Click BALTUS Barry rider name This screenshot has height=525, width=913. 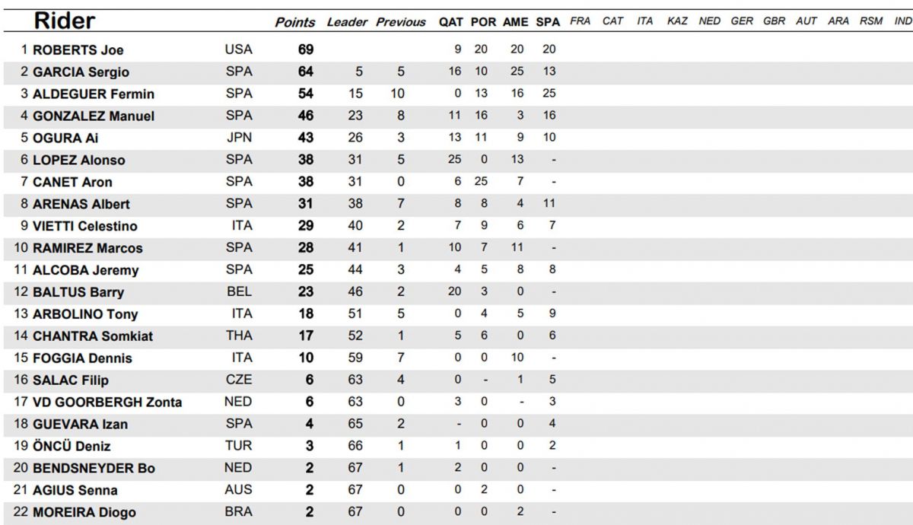coord(78,293)
